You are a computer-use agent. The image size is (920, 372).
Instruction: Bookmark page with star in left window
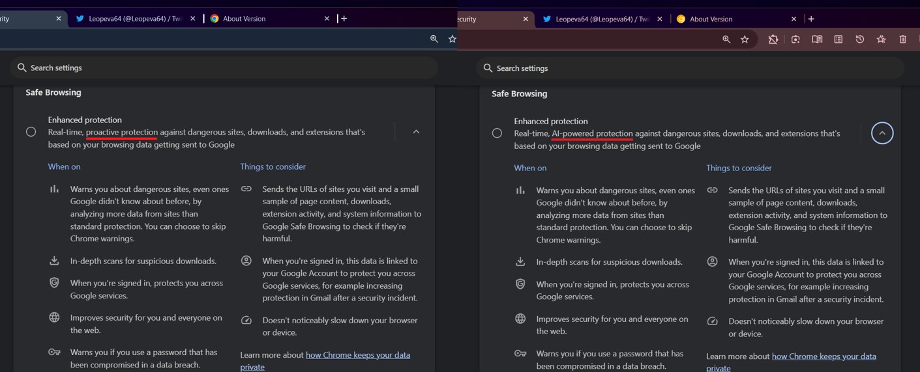(453, 39)
